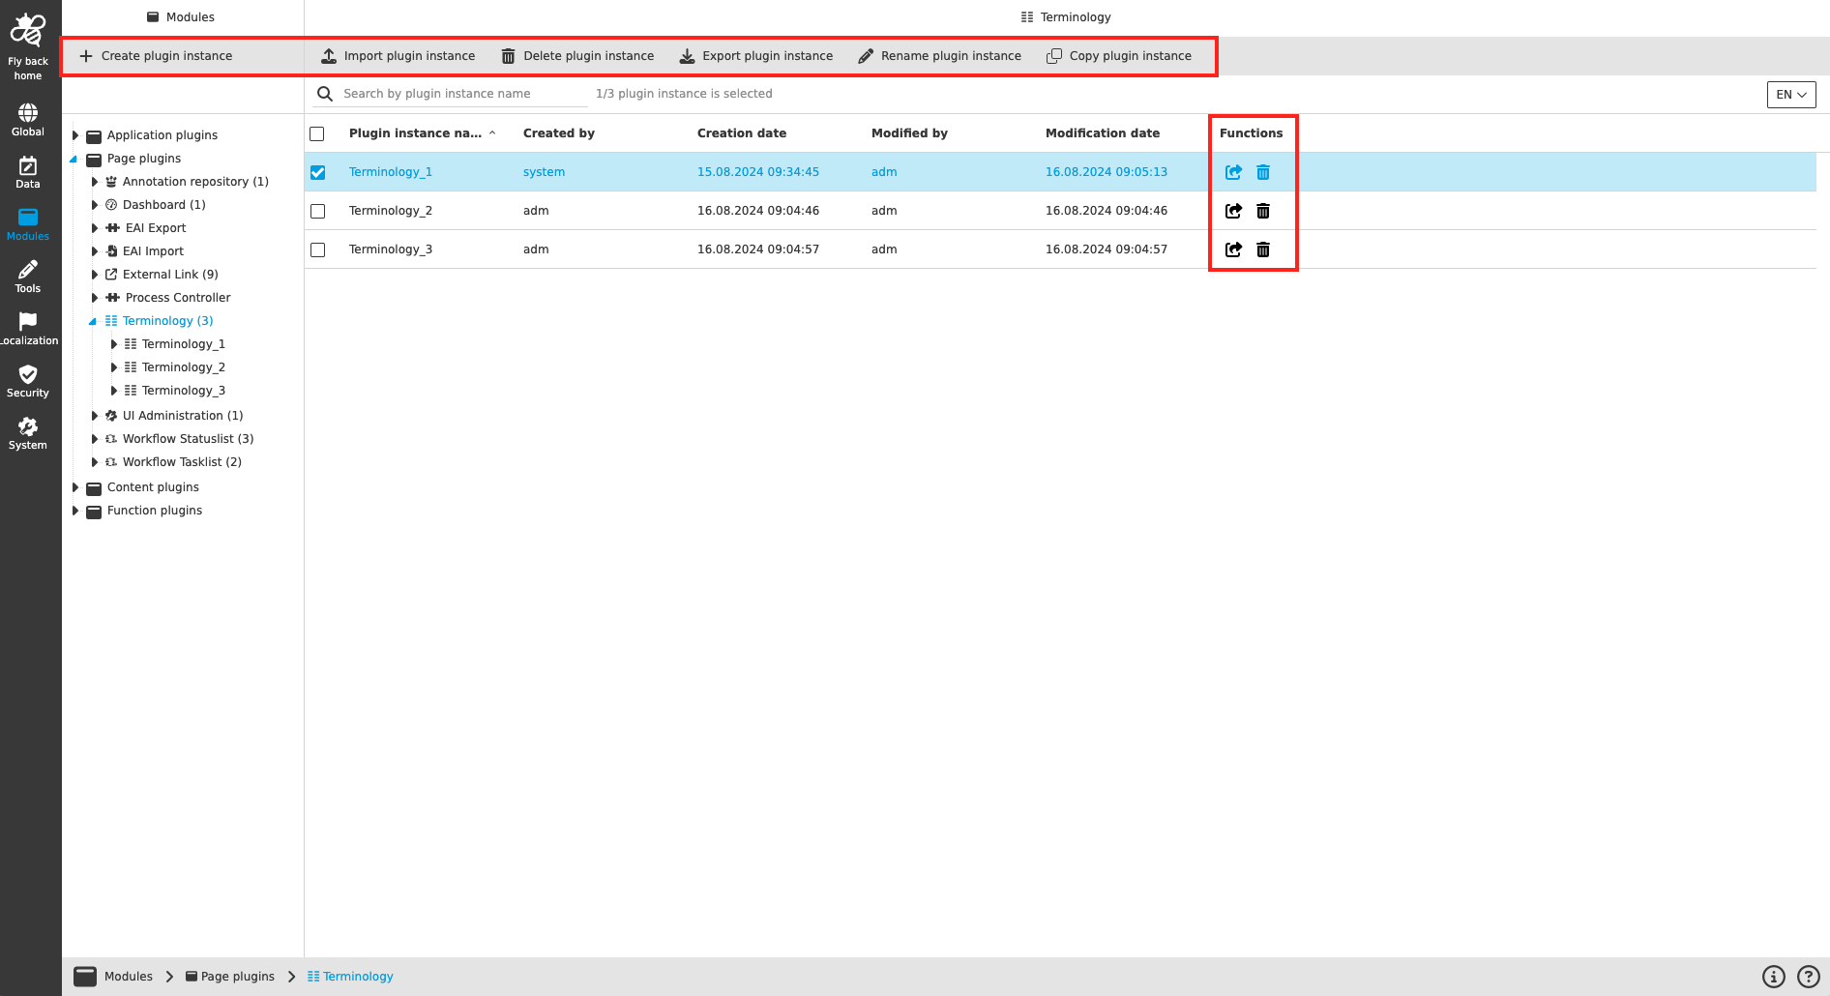Viewport: 1830px width, 996px height.
Task: Open Page plugins from the breadcrumb
Action: click(x=237, y=976)
